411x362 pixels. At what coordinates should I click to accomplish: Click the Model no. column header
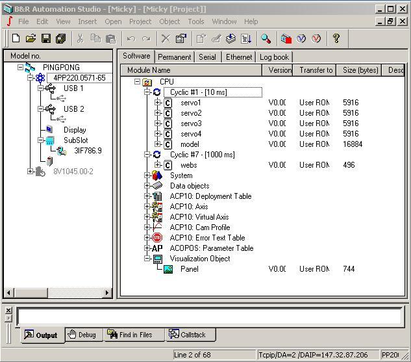point(58,56)
